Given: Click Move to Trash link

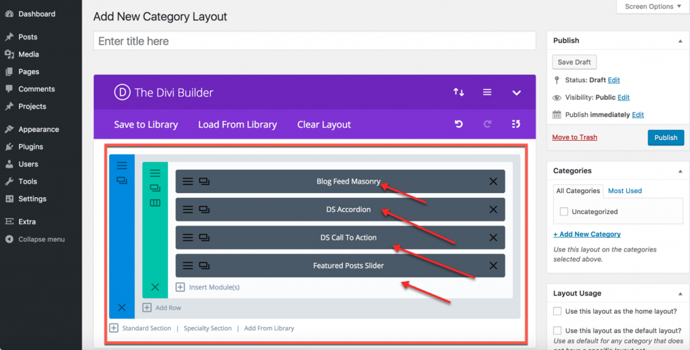Looking at the screenshot, I should pos(575,137).
